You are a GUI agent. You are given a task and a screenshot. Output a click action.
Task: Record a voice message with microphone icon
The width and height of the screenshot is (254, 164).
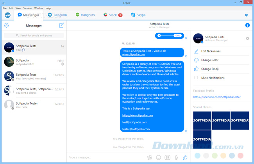(176, 157)
